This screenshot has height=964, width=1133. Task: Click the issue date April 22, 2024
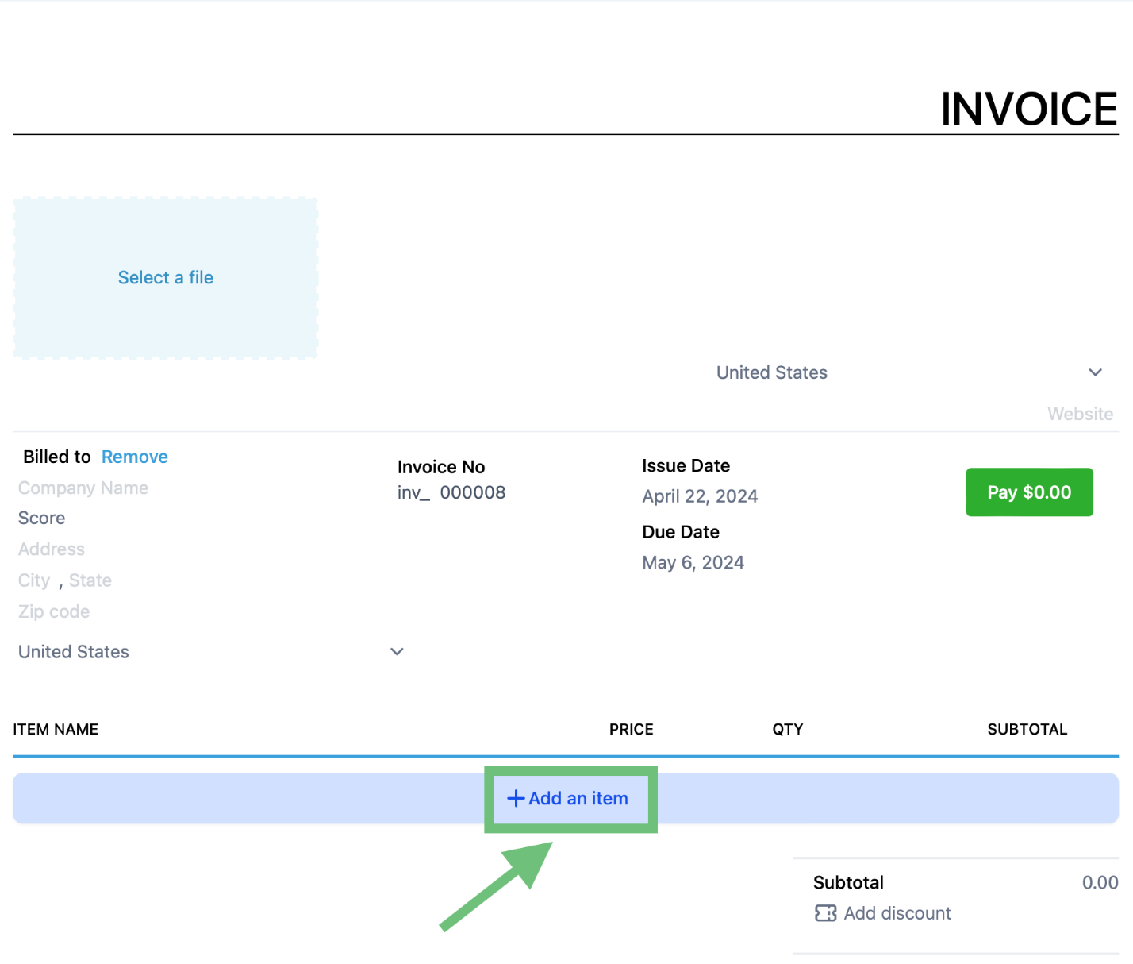[x=700, y=496]
